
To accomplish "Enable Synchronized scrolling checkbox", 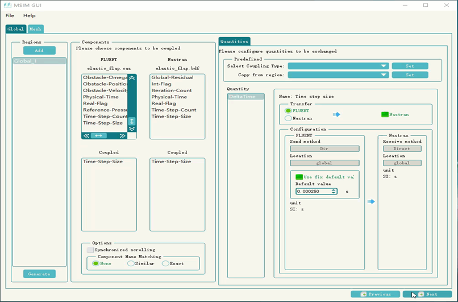I will pyautogui.click(x=90, y=250).
